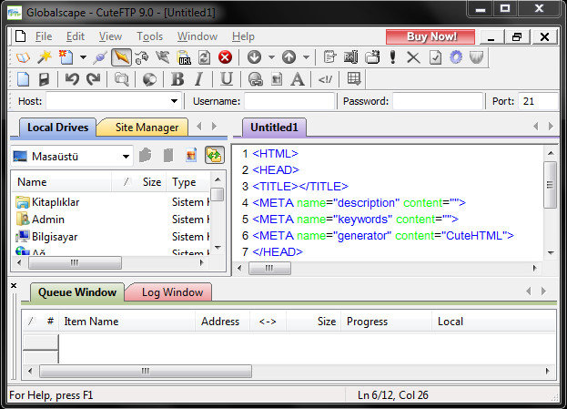Click the shield icon in toolbar
567x409 pixels.
click(x=476, y=57)
